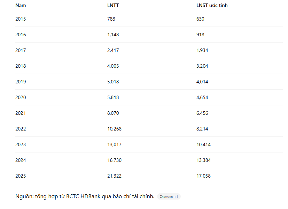Click the LNTT value 788
Screen dimensions: 288x209
click(x=111, y=19)
